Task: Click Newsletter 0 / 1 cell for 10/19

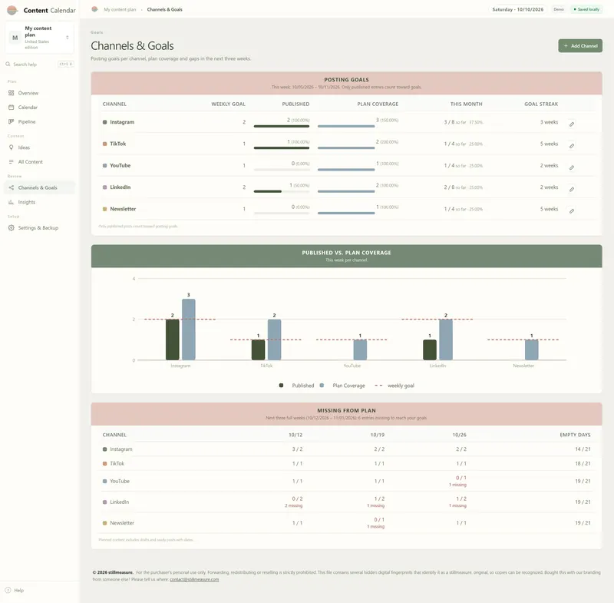Action: [376, 523]
